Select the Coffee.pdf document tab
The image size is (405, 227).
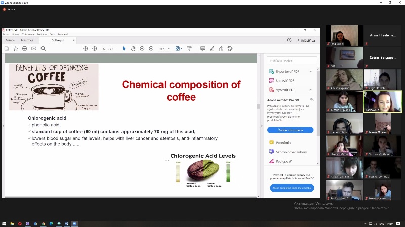pyautogui.click(x=58, y=40)
